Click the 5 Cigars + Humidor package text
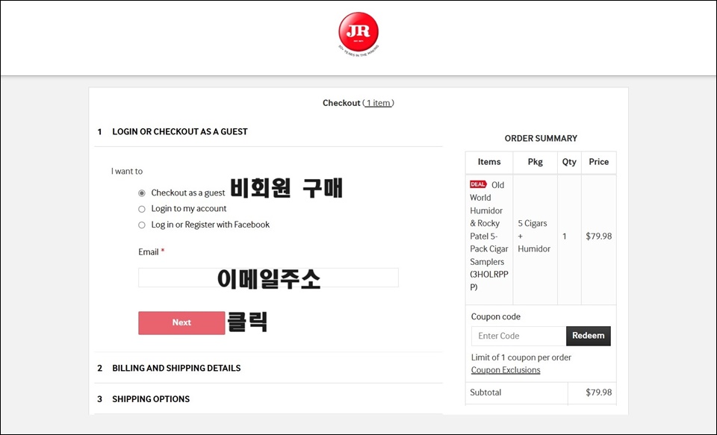Image resolution: width=717 pixels, height=435 pixels. 533,236
